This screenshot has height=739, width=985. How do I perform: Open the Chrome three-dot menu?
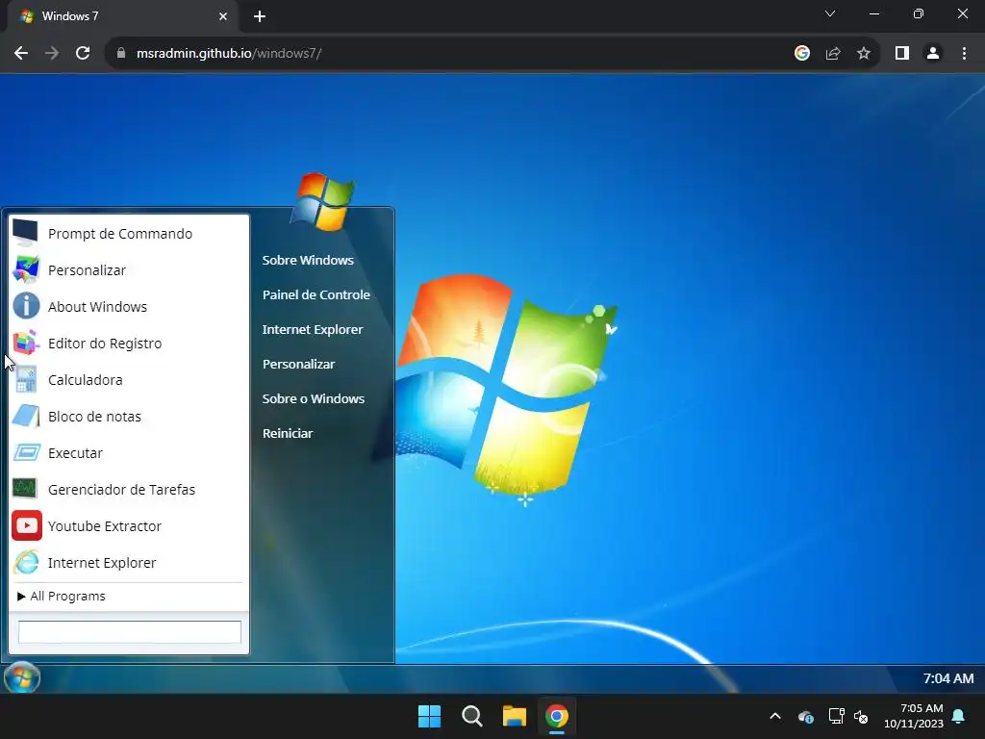tap(964, 54)
